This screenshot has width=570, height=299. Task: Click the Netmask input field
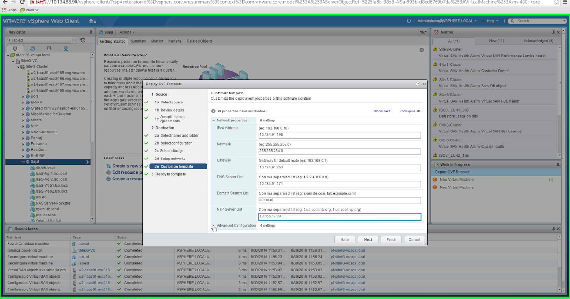340,151
